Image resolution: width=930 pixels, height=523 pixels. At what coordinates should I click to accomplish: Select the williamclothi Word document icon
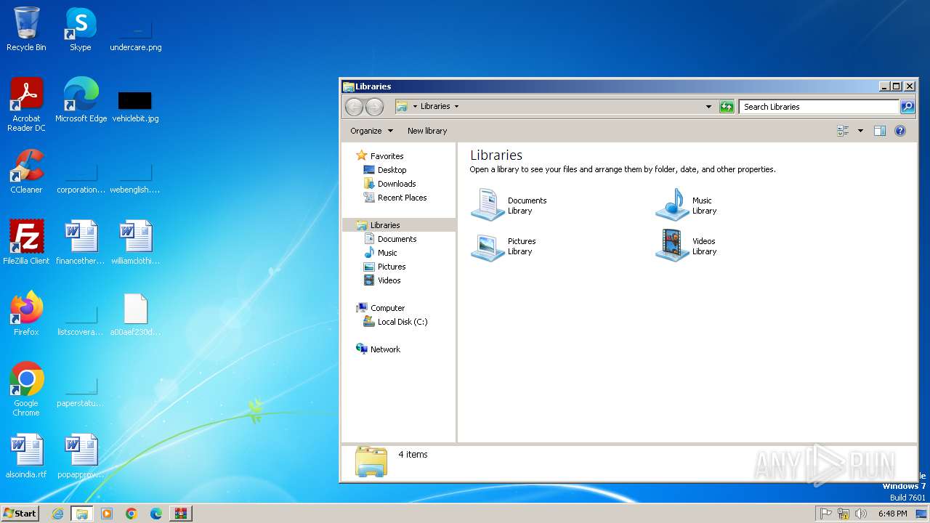[135, 242]
